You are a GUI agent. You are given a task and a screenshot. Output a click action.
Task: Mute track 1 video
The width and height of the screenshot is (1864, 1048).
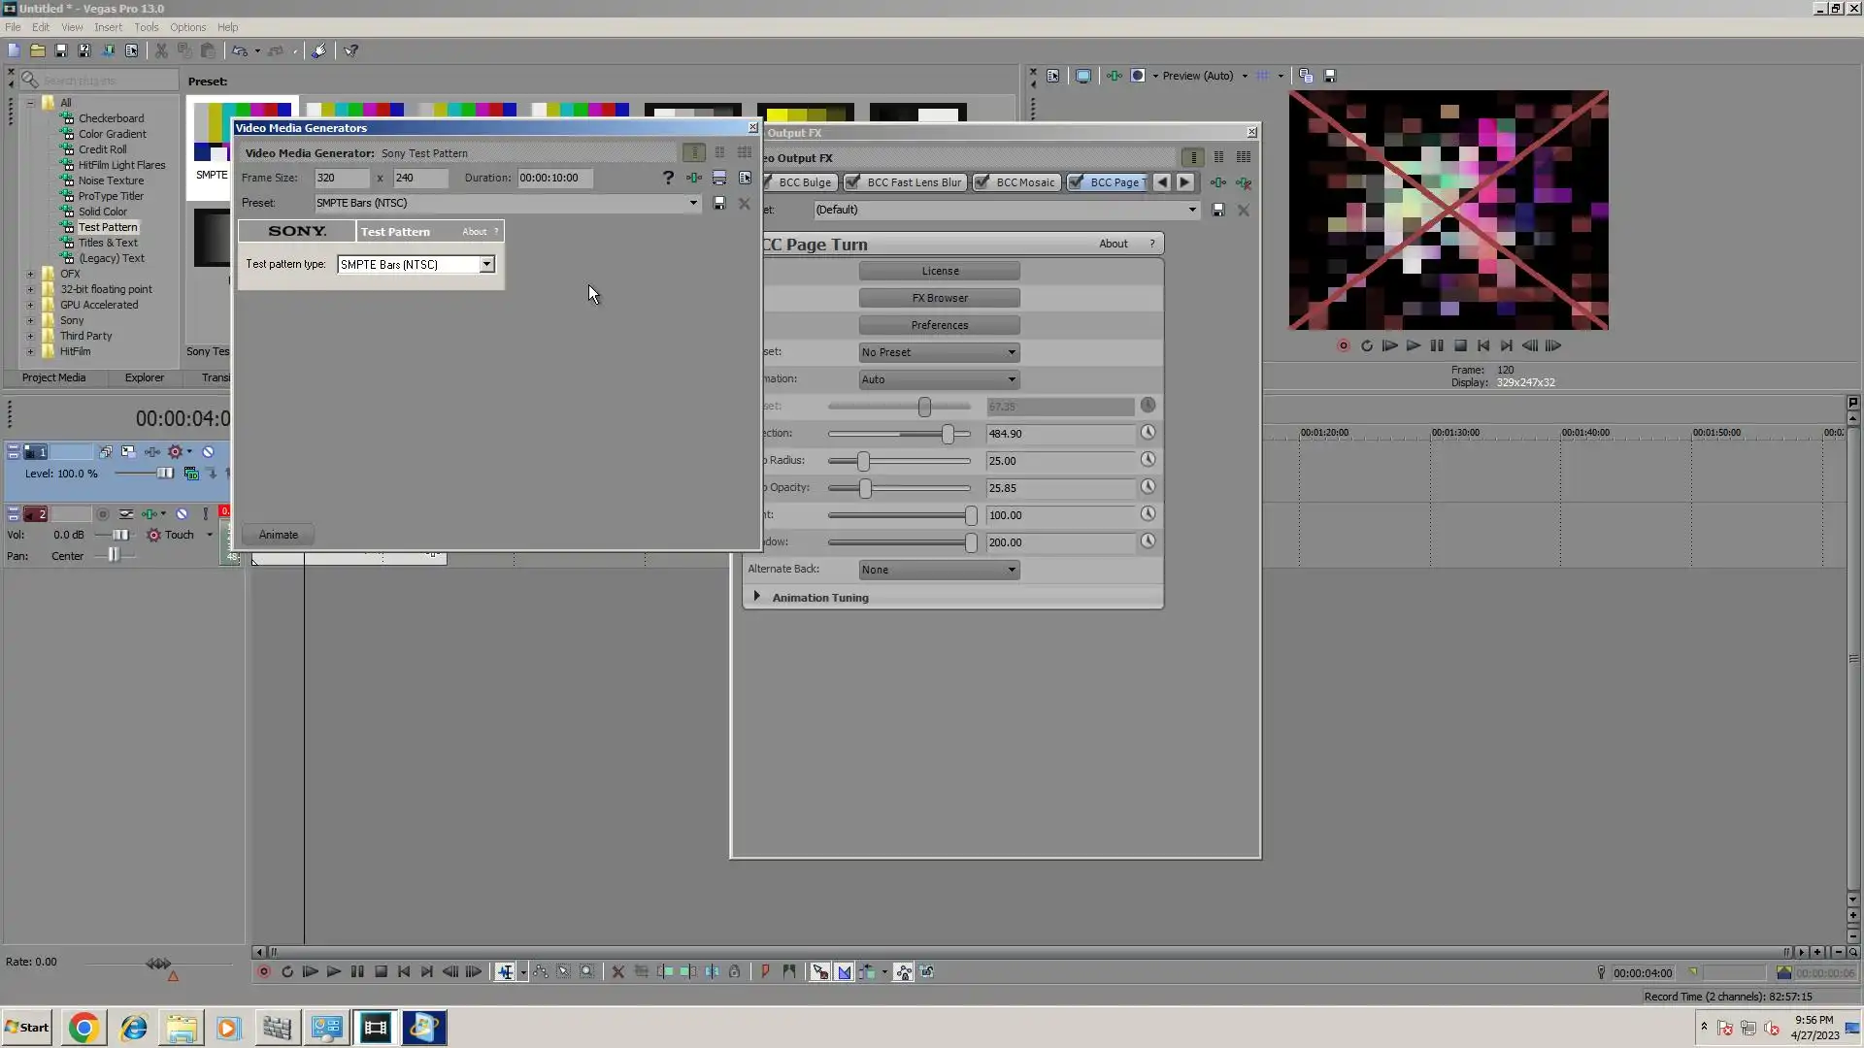coord(208,451)
